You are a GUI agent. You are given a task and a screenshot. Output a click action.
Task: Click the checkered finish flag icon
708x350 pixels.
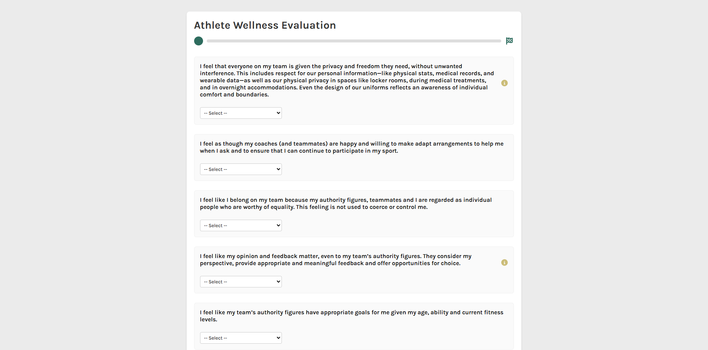coord(509,41)
